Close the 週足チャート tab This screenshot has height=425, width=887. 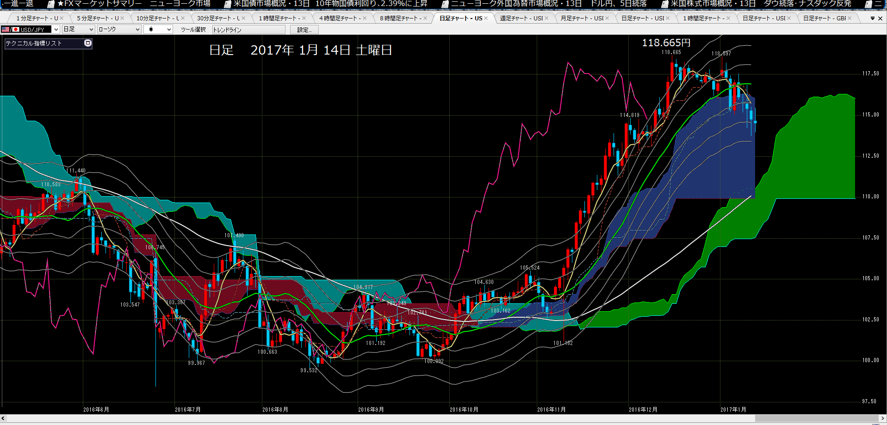point(546,18)
